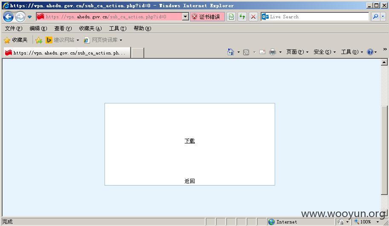This screenshot has height=226, width=389.
Task: Open the 工具(O) command bar menu
Action: 352,52
